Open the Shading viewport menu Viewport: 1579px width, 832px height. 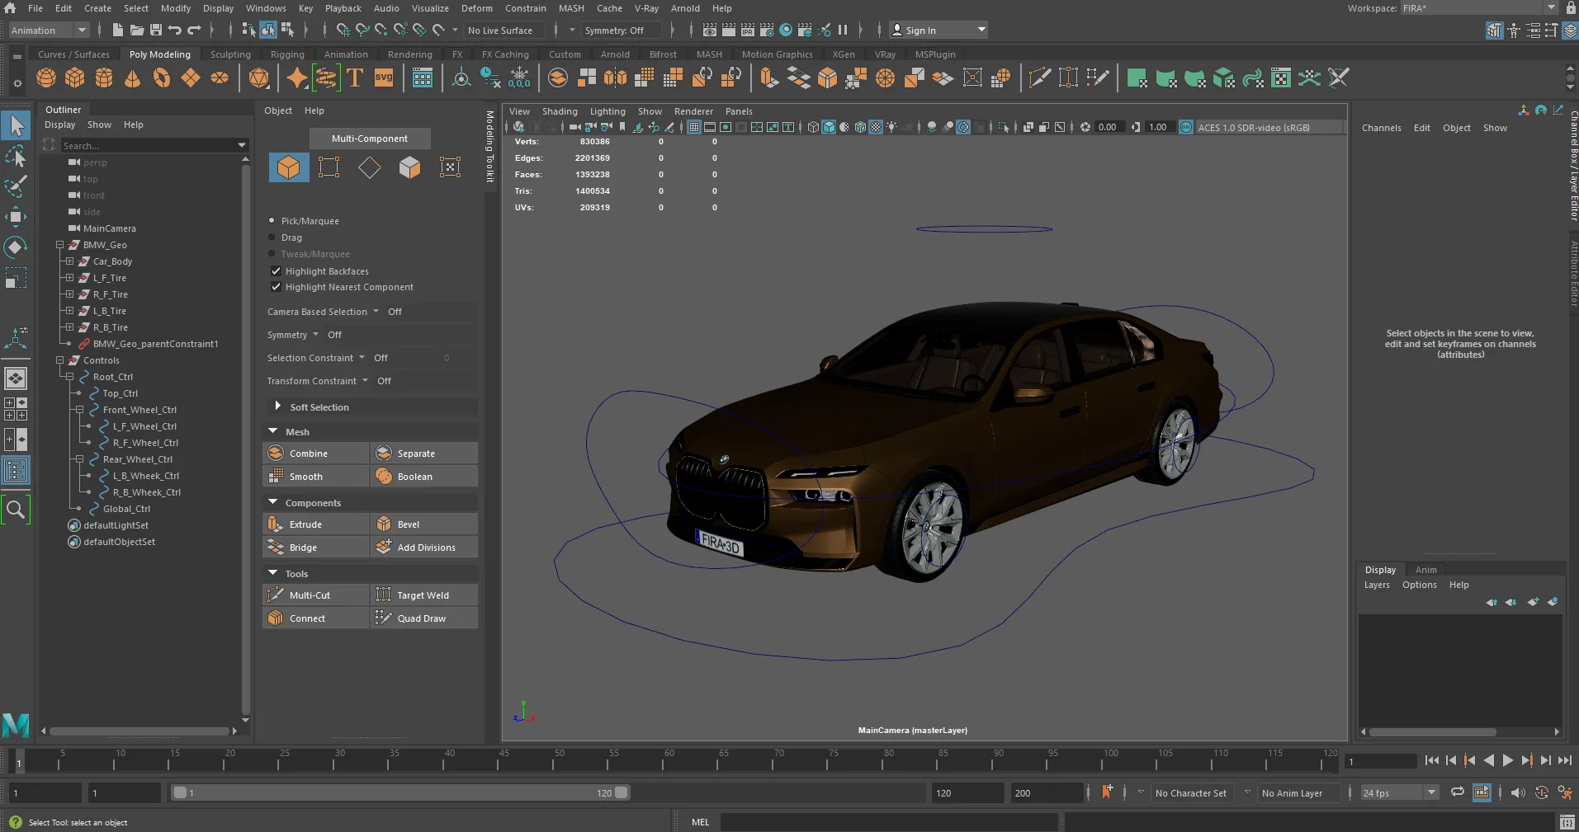560,111
